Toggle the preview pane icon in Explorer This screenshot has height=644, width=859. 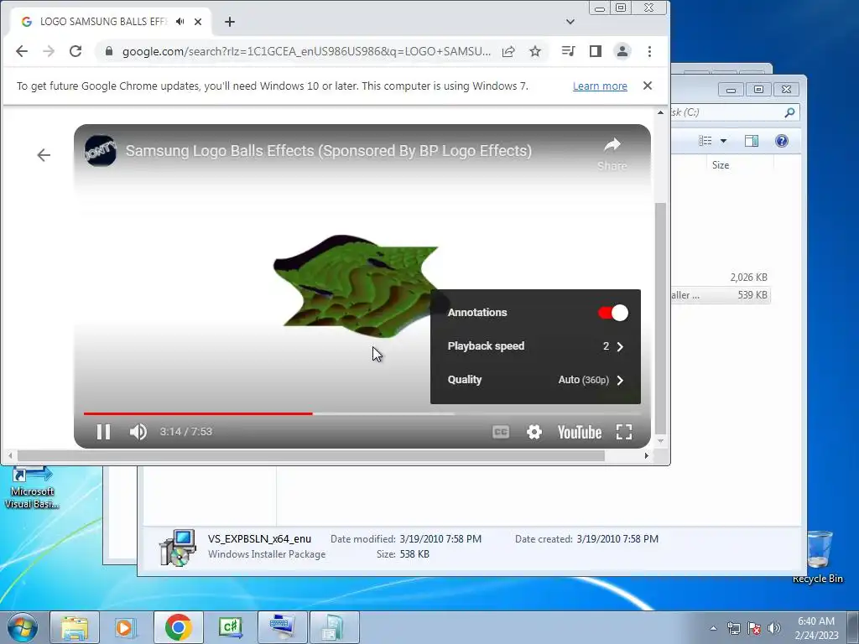tap(752, 141)
